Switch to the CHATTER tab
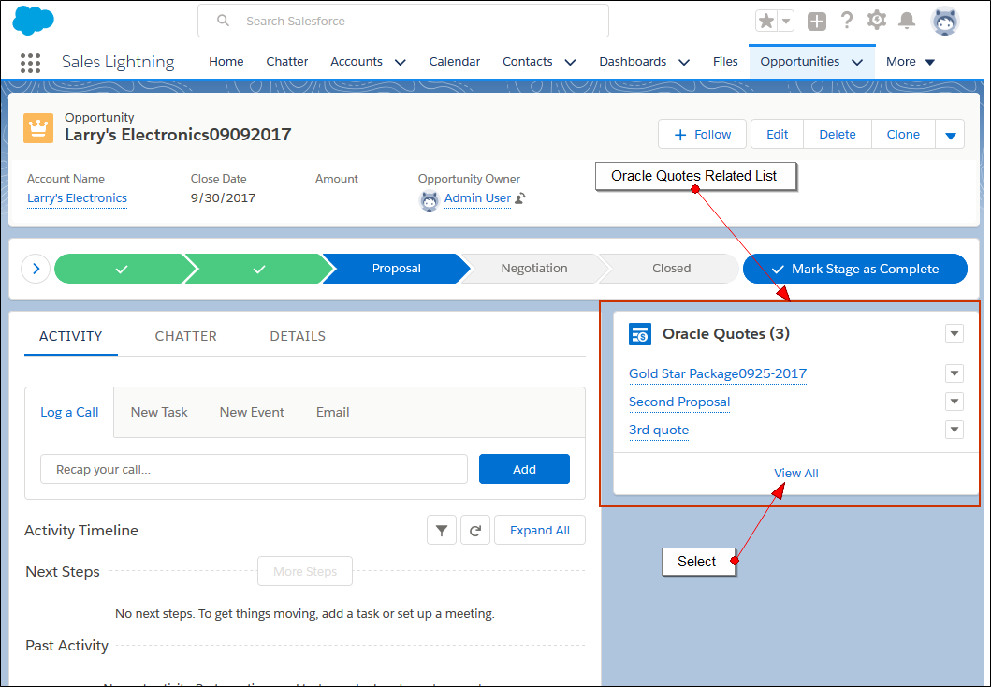The height and width of the screenshot is (687, 991). 186,336
